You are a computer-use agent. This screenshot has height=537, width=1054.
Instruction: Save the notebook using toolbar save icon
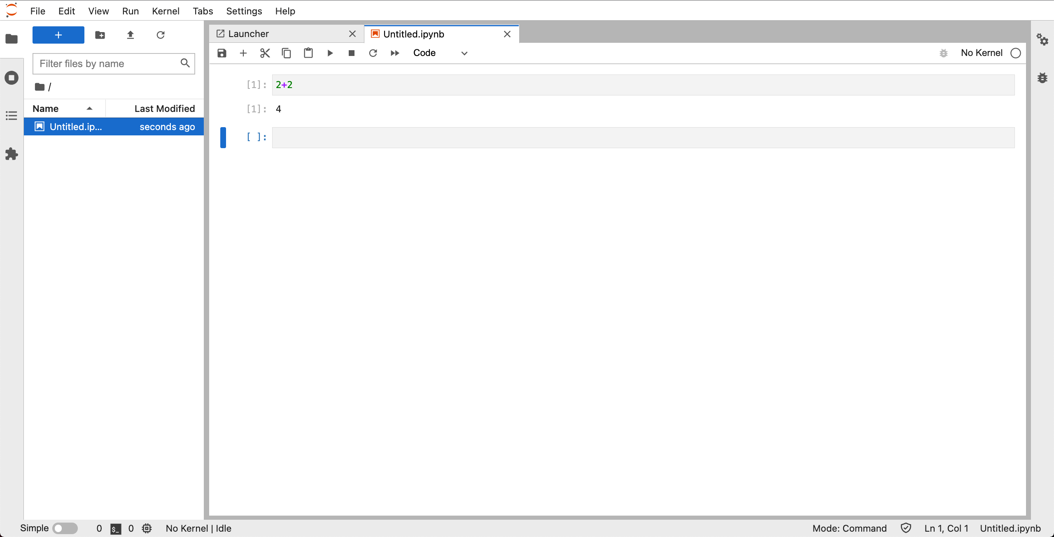tap(222, 53)
